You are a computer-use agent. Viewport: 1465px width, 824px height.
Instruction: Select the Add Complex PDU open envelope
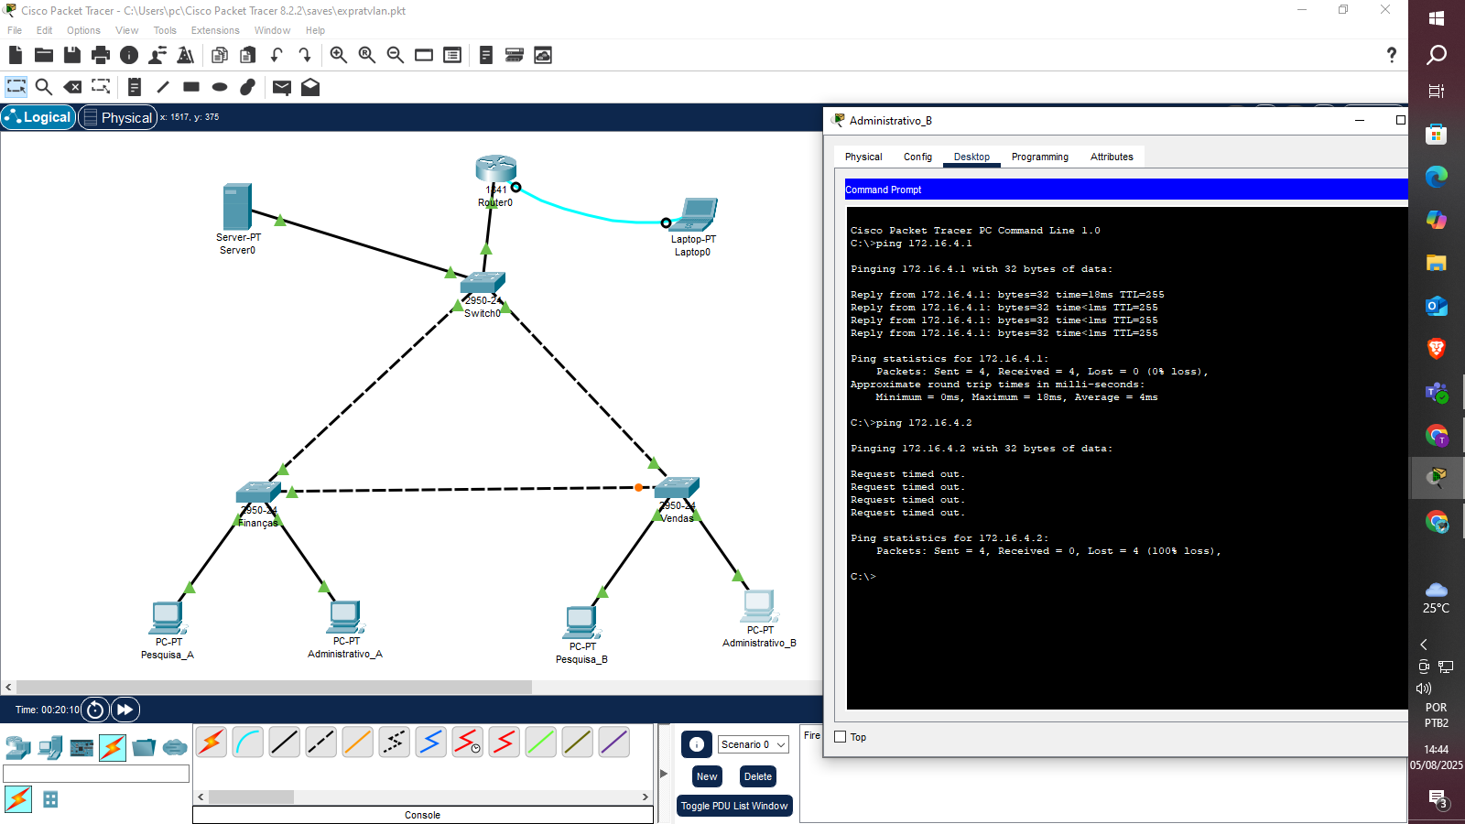pos(310,87)
